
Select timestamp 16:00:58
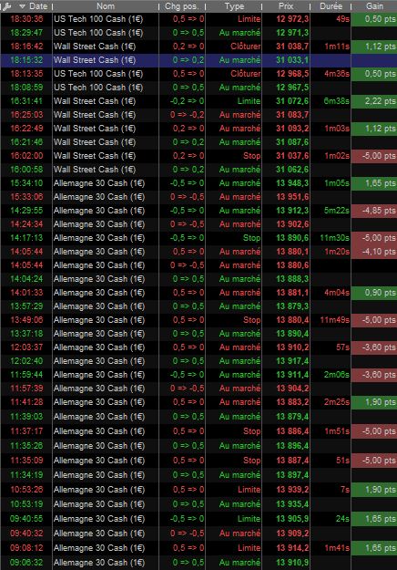26,170
